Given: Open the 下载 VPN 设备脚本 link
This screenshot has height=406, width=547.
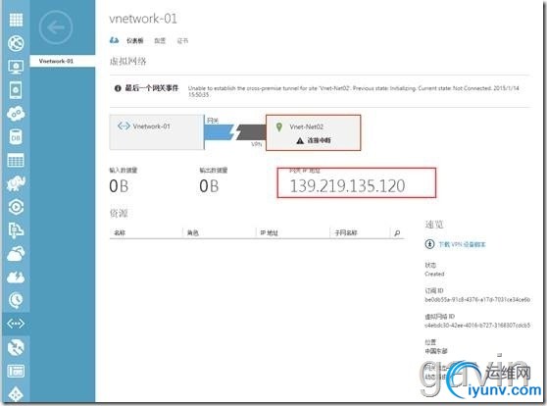Looking at the screenshot, I should 462,244.
